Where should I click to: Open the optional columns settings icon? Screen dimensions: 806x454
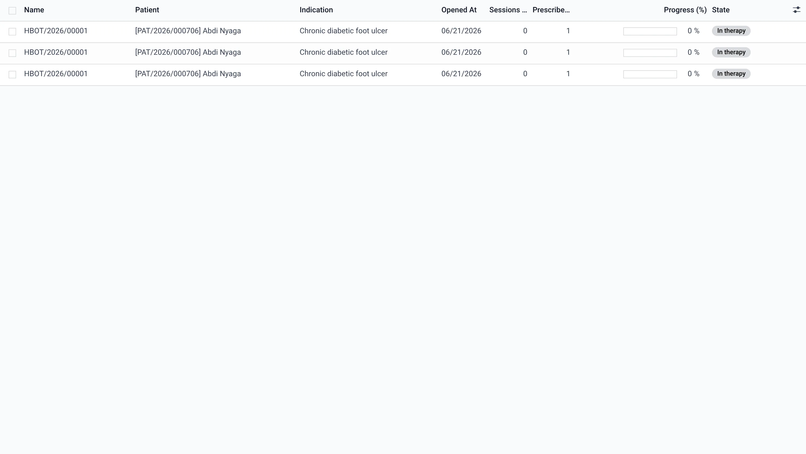[x=796, y=10]
